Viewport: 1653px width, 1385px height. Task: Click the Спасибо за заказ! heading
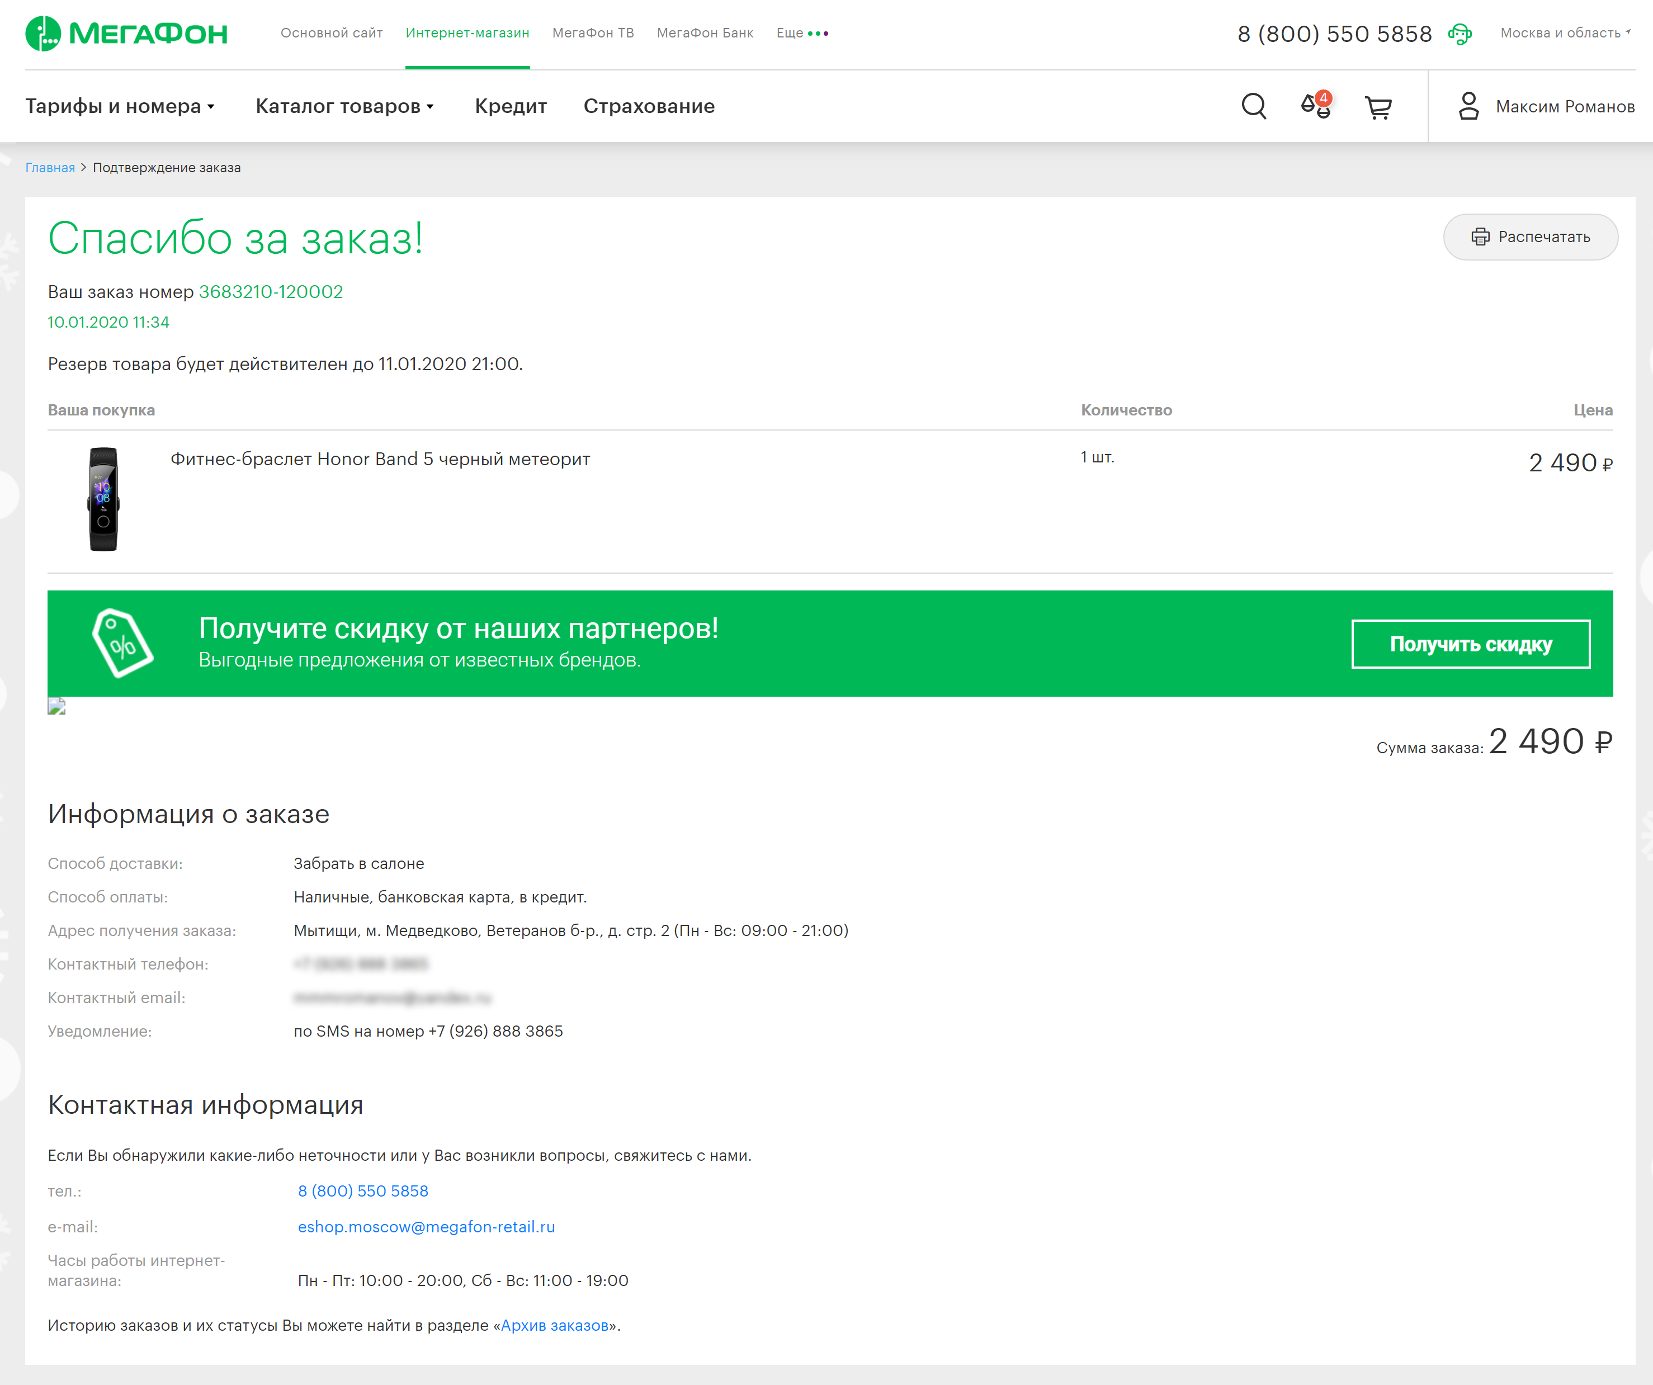click(235, 238)
